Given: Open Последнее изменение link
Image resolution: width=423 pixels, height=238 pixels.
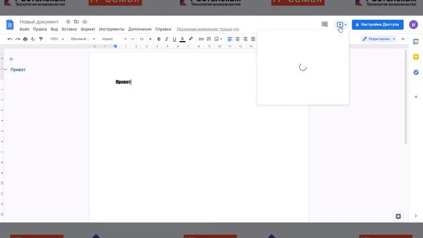Looking at the screenshot, I should coord(208,29).
